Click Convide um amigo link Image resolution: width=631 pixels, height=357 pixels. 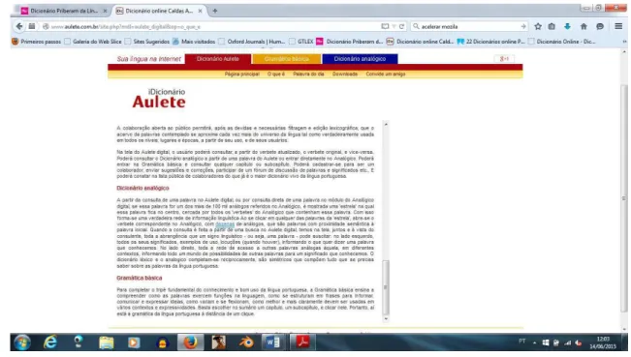(x=386, y=74)
